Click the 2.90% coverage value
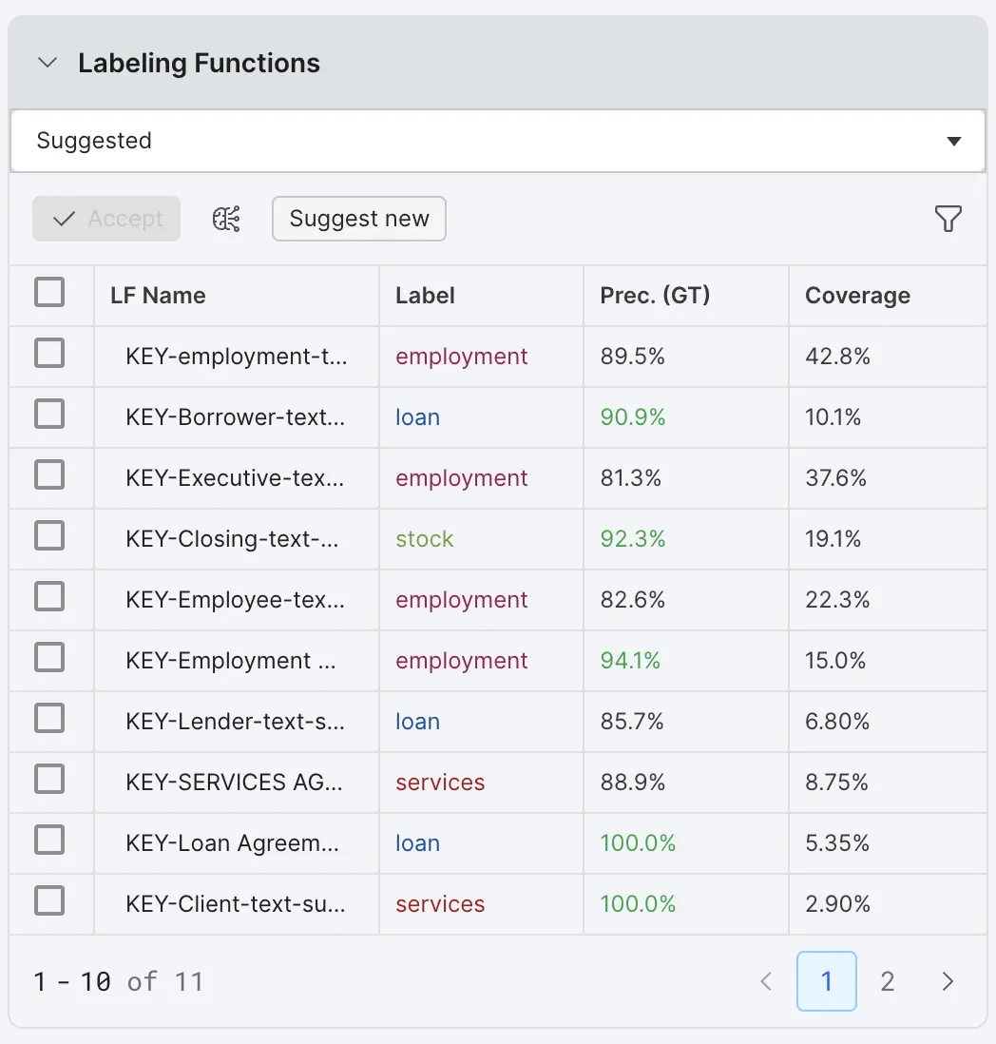This screenshot has width=996, height=1044. [x=837, y=904]
